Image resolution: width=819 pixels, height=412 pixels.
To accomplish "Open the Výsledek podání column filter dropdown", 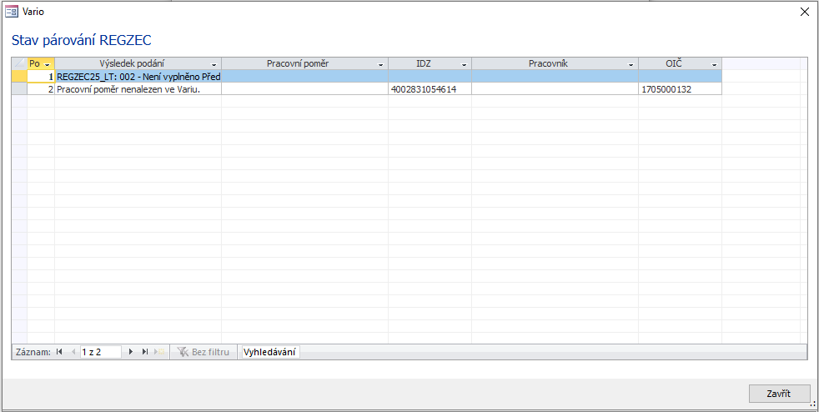I will (214, 64).
